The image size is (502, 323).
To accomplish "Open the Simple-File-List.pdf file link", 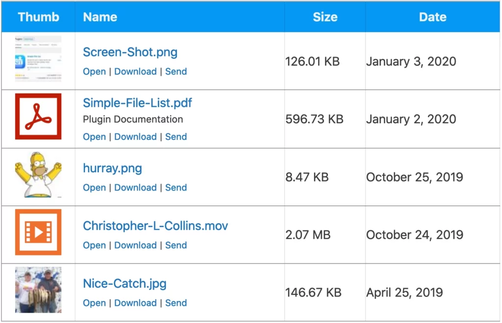I will pyautogui.click(x=137, y=103).
